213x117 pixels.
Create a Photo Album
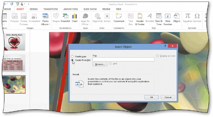point(45,19)
